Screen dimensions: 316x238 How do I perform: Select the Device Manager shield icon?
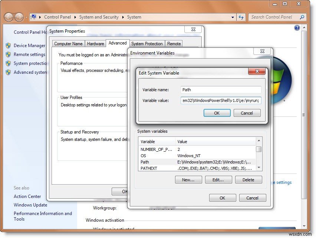coord(8,45)
